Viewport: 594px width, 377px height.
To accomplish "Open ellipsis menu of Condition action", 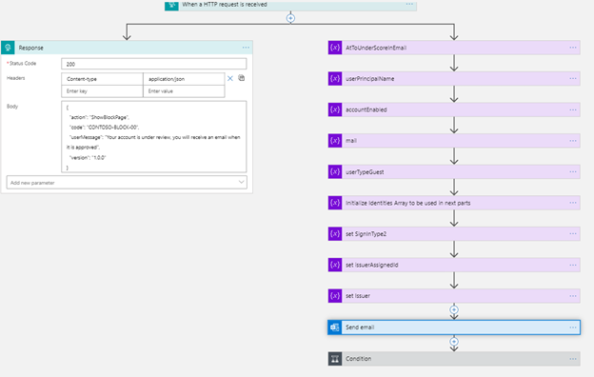I will [573, 359].
